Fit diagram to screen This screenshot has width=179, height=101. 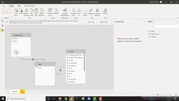[176, 95]
